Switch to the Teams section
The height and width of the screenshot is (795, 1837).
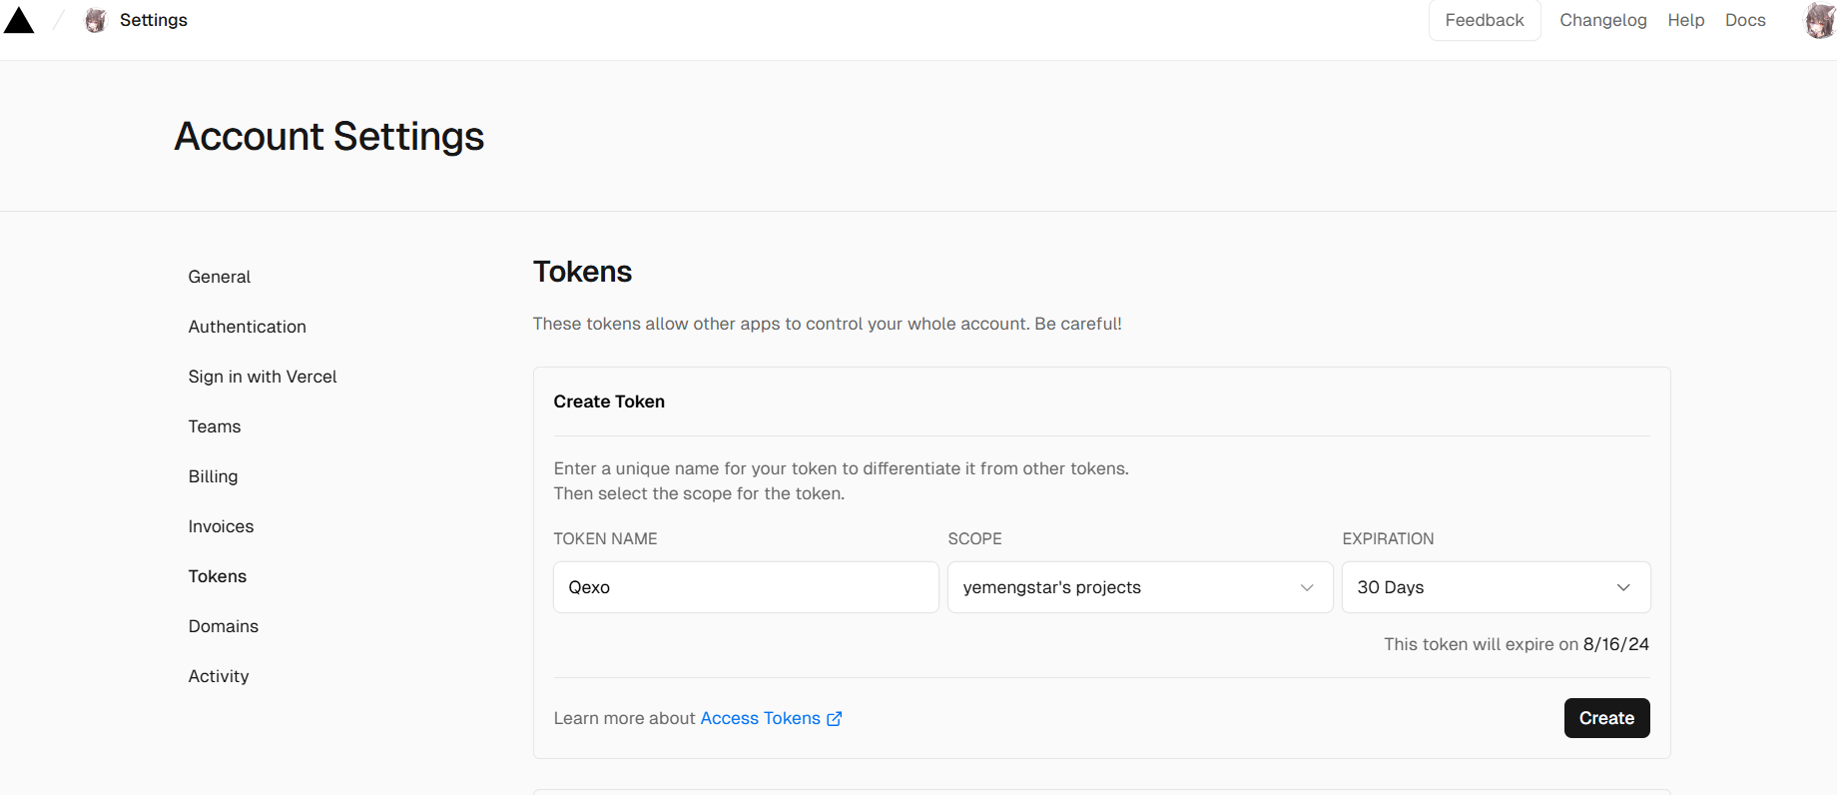pos(215,426)
